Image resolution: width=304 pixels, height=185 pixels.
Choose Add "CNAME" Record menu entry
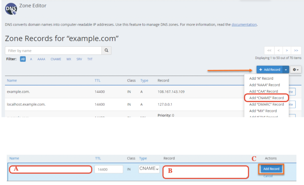click(266, 98)
